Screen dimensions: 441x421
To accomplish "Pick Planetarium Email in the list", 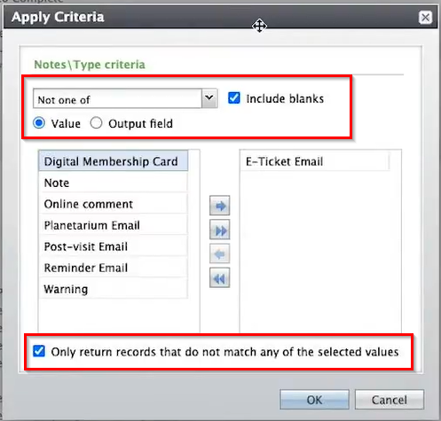I will (x=114, y=225).
